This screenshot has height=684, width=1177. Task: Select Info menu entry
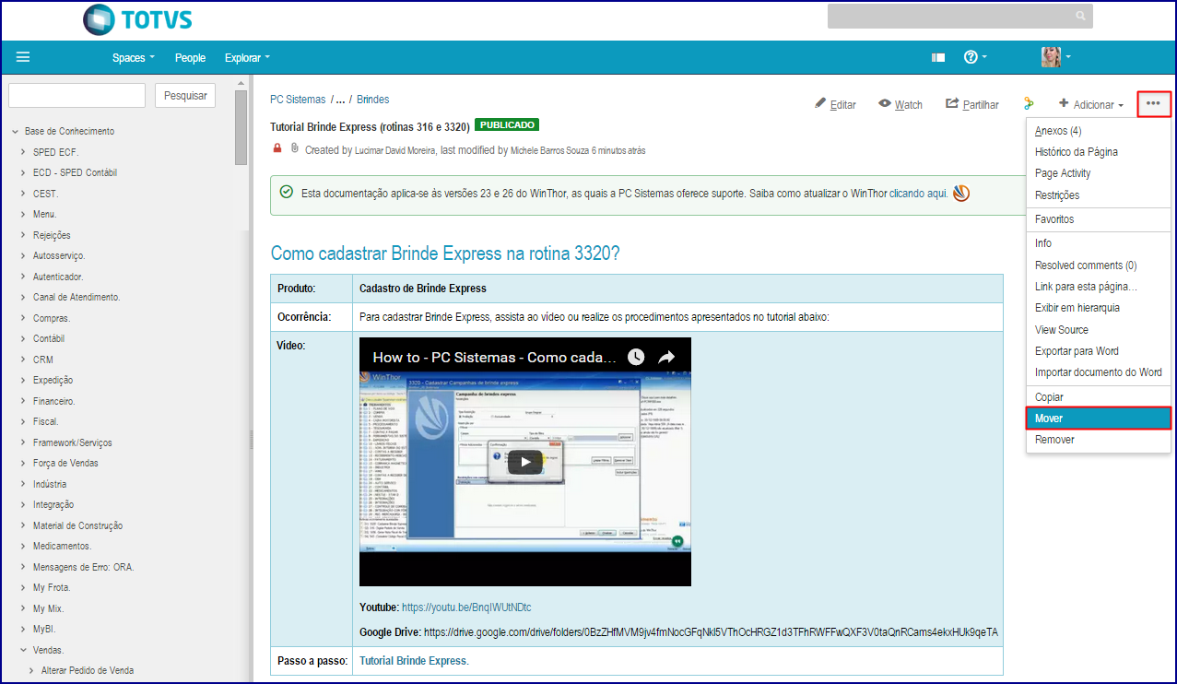coord(1098,243)
